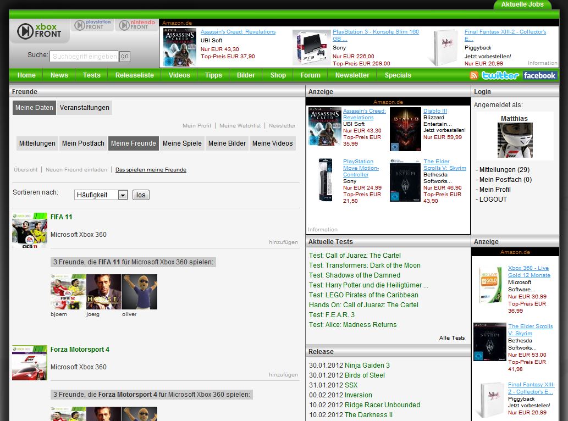Click the search field Suchbegriff eingeben
The image size is (568, 421).
pos(84,56)
